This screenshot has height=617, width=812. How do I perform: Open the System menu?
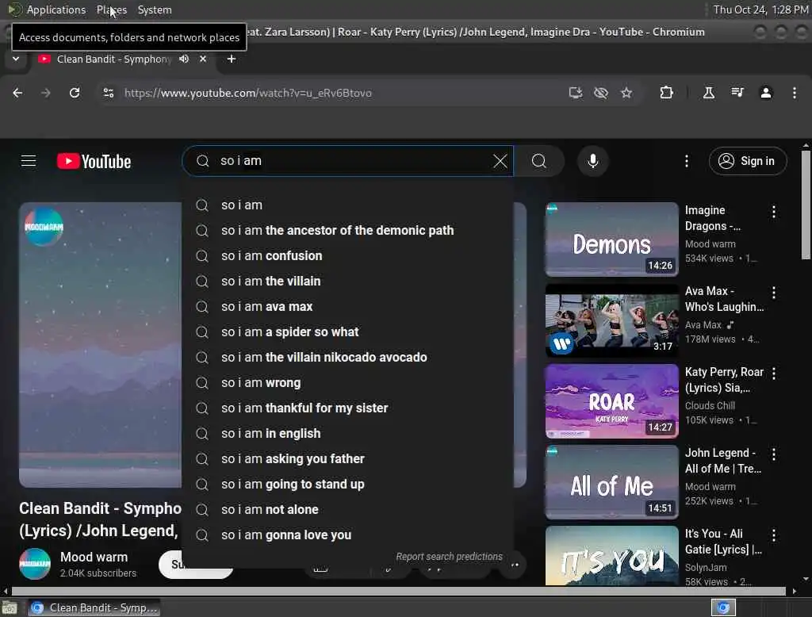click(x=155, y=10)
